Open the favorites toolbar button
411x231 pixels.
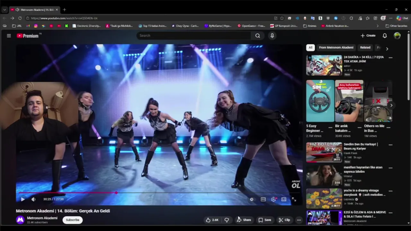(368, 18)
